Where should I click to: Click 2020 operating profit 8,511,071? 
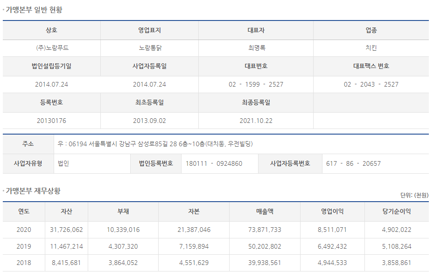point(332,230)
